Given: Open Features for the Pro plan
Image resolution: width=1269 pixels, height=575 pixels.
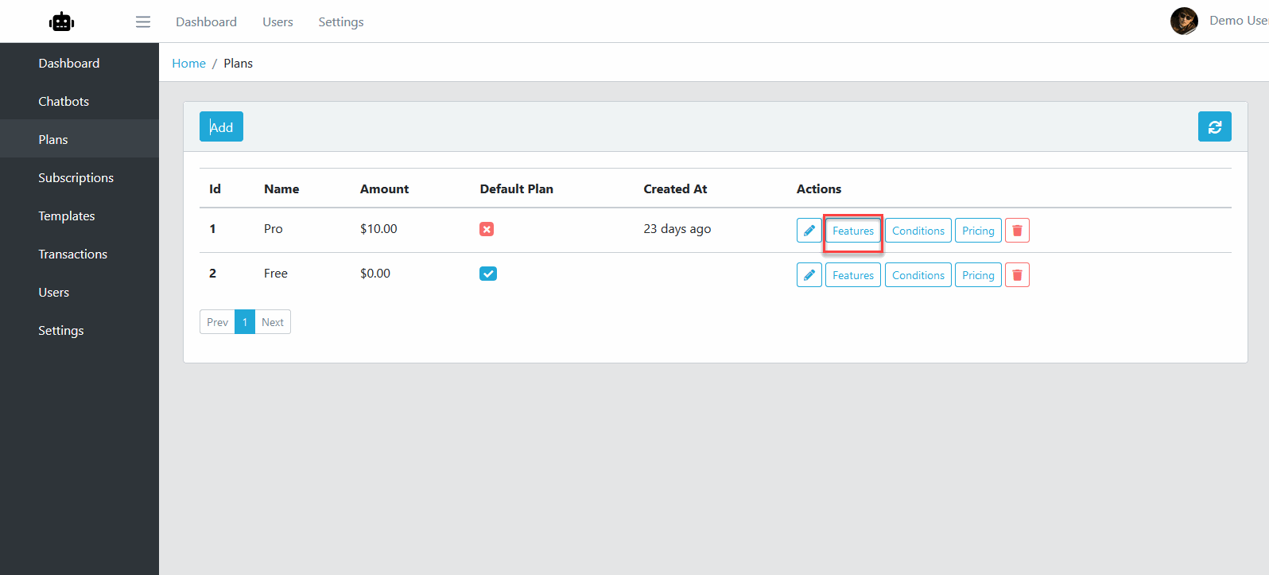Looking at the screenshot, I should [853, 231].
